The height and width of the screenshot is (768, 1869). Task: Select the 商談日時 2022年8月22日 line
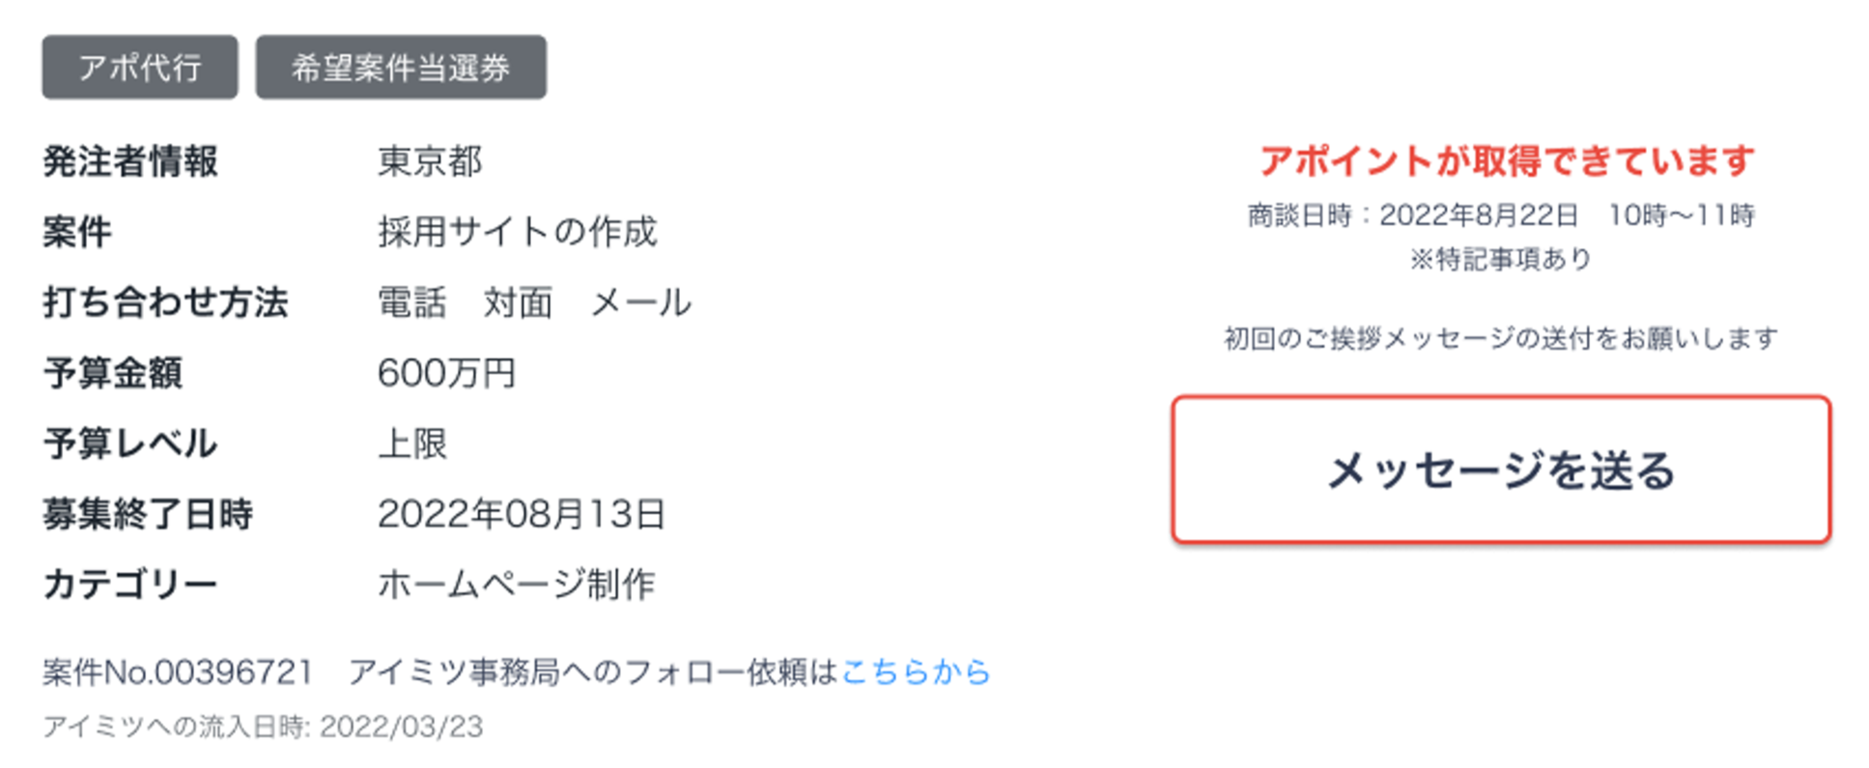1500,214
